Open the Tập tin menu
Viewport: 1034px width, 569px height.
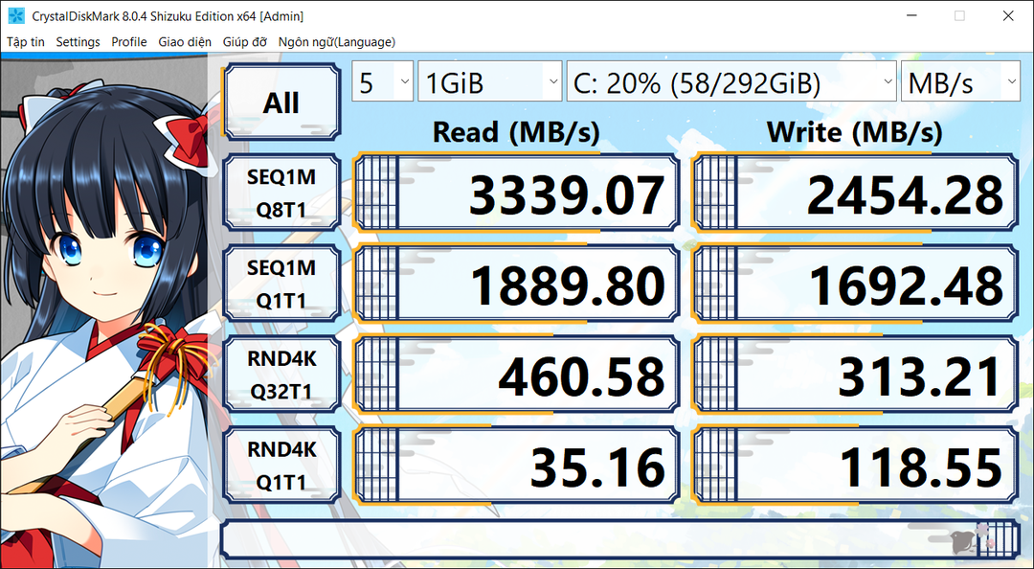26,42
